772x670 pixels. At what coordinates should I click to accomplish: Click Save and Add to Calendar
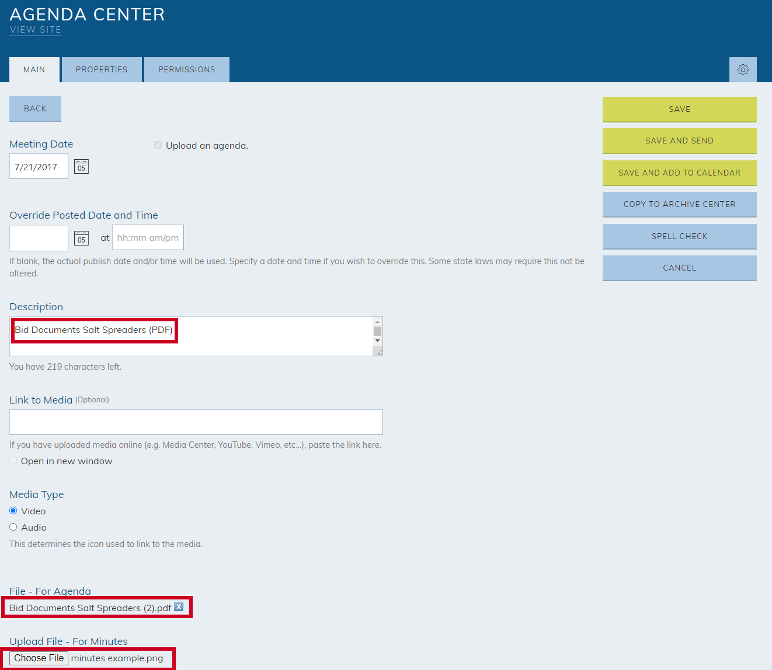pyautogui.click(x=680, y=173)
